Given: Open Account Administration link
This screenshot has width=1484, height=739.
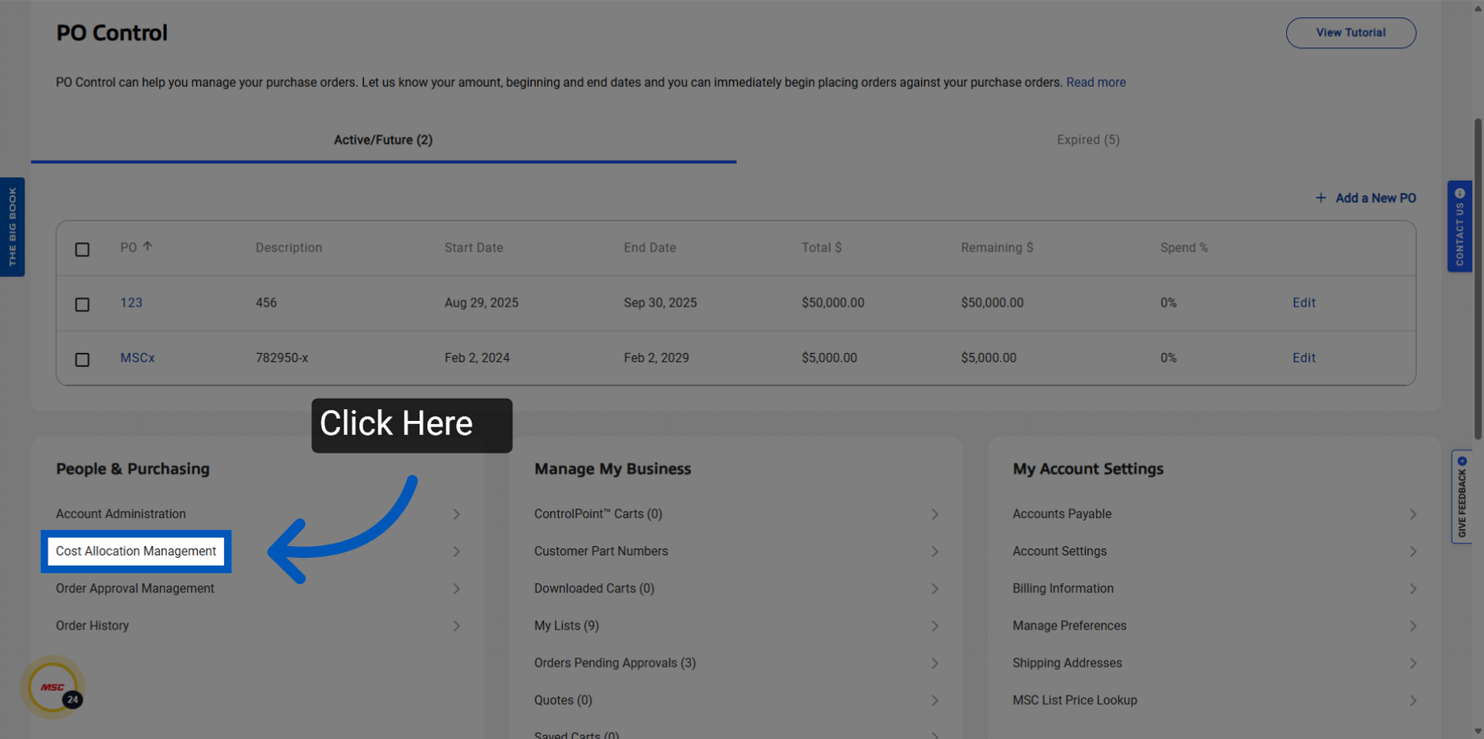Looking at the screenshot, I should tap(121, 514).
